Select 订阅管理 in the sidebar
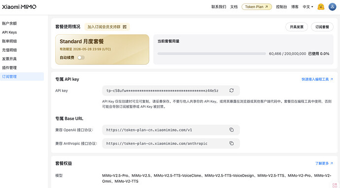 pyautogui.click(x=22, y=76)
